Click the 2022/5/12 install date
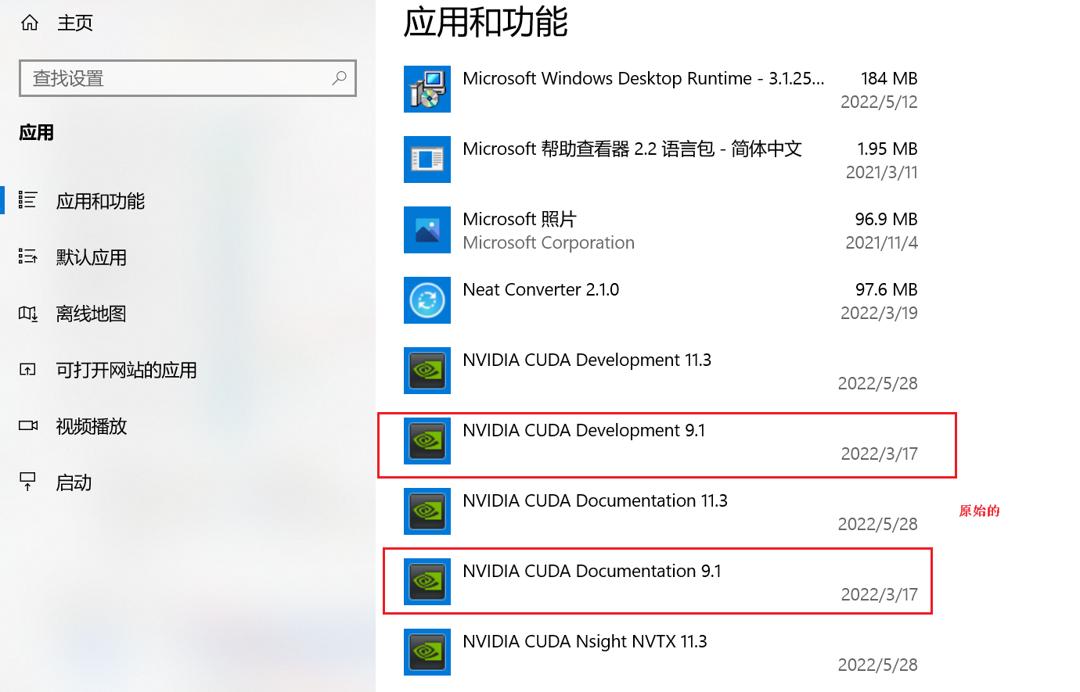This screenshot has height=692, width=1080. (x=879, y=102)
